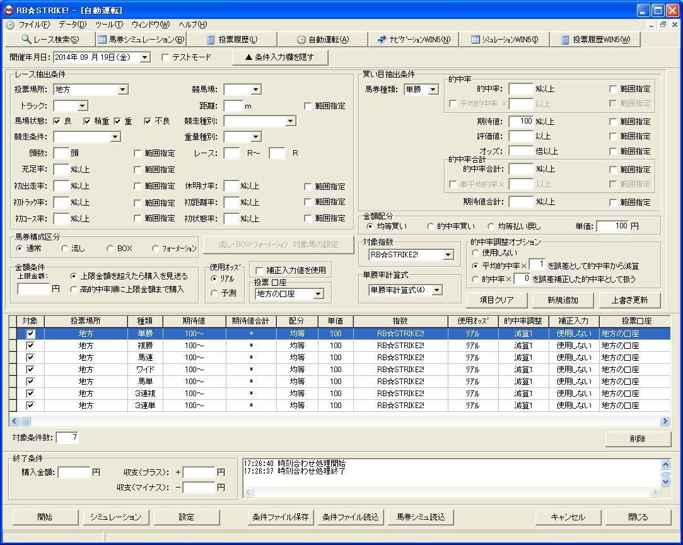Open the データ(D) menu
Image resolution: width=683 pixels, height=545 pixels.
(x=73, y=25)
